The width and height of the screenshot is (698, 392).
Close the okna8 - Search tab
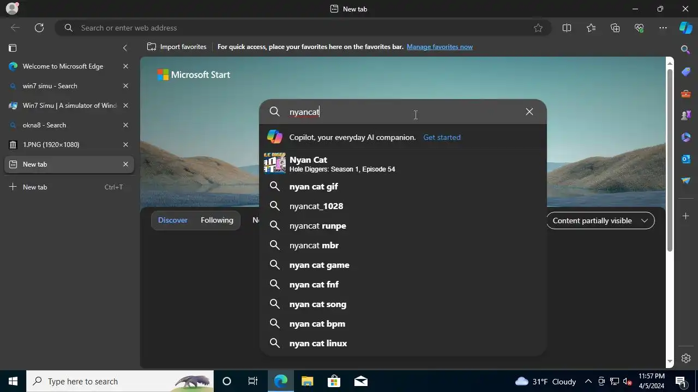coord(125,125)
